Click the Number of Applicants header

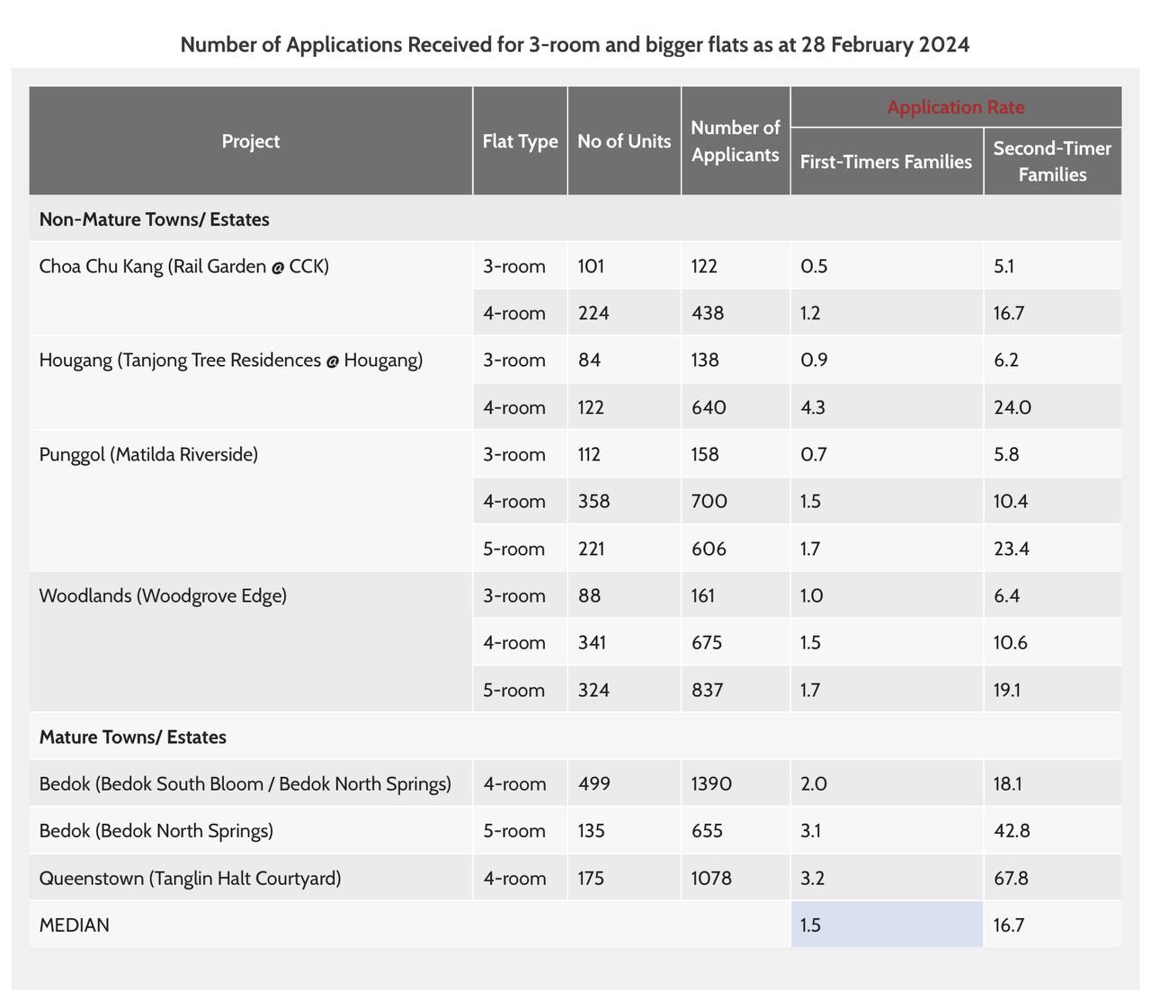point(736,141)
